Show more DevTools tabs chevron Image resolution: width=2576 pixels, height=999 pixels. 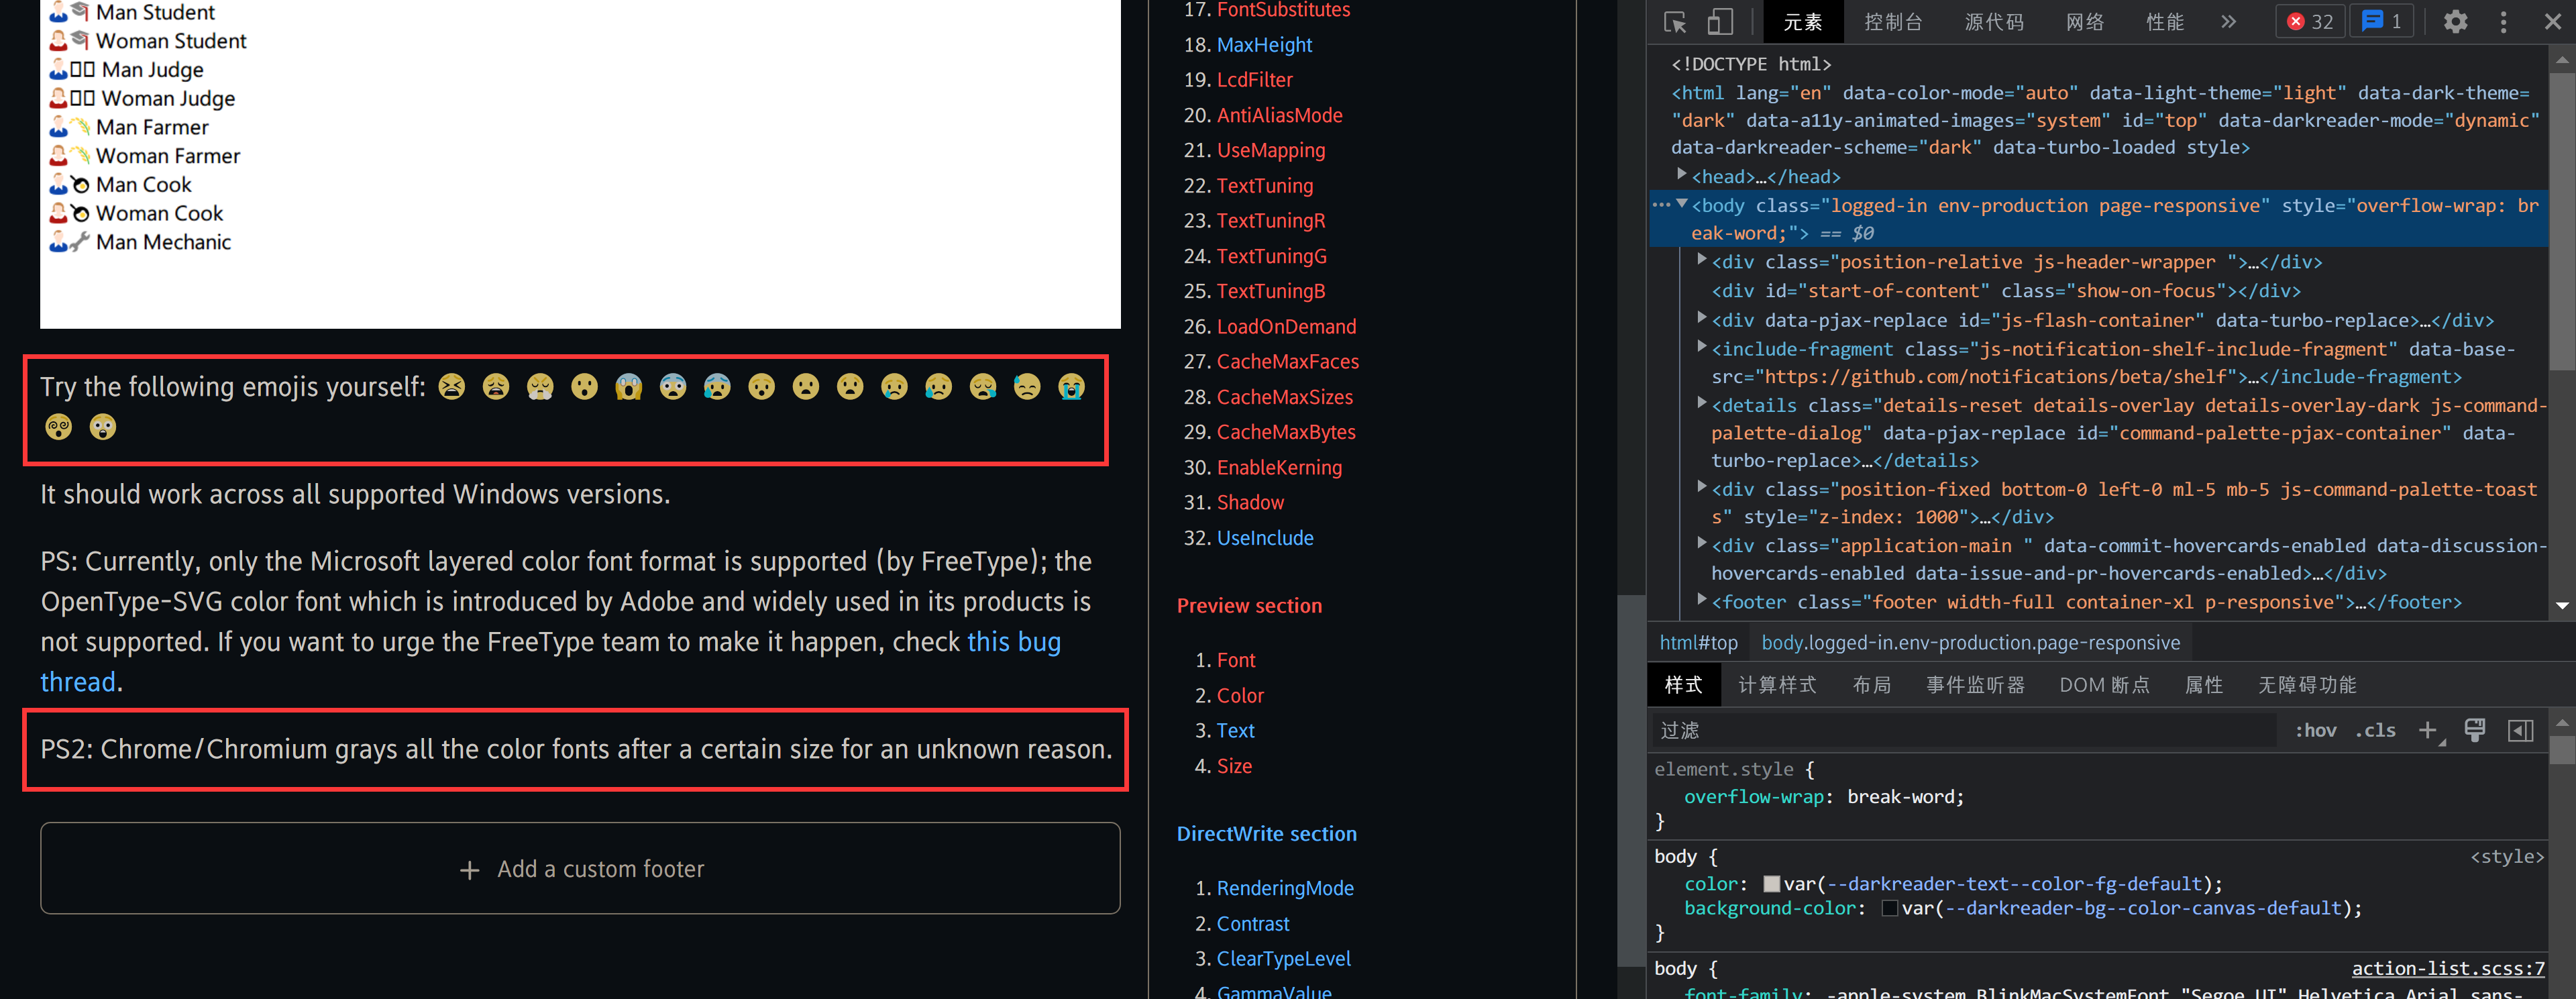pos(2228,21)
